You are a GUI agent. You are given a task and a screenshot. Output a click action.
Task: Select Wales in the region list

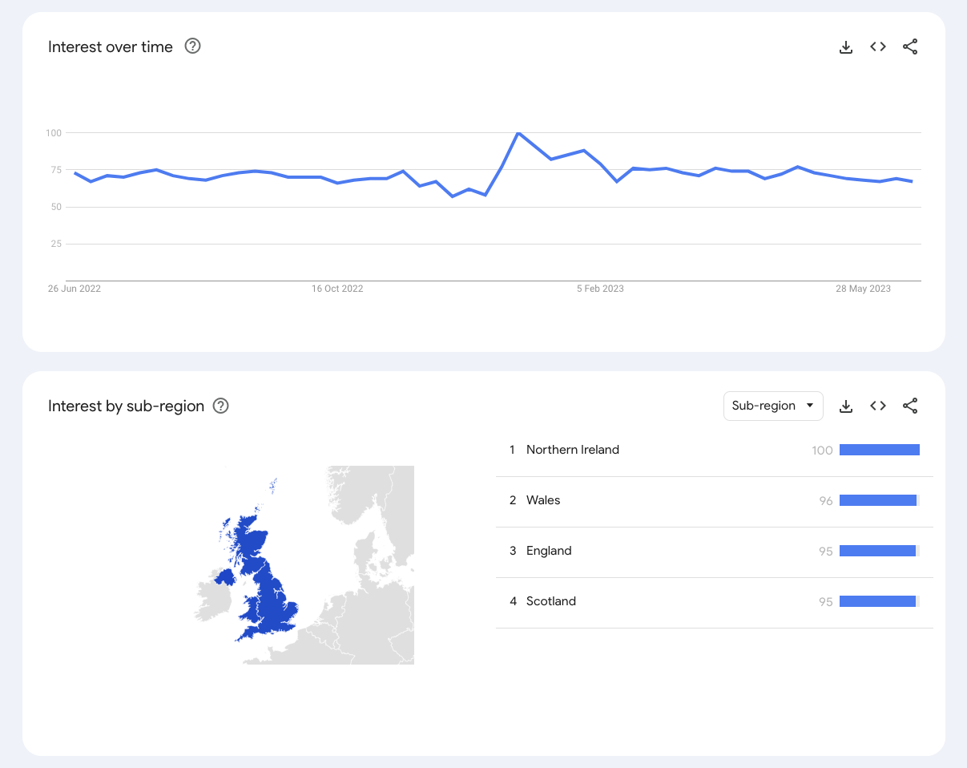[x=543, y=501]
